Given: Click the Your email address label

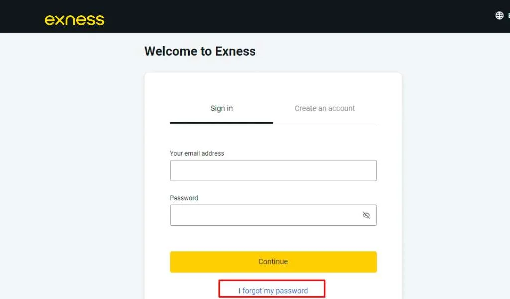Looking at the screenshot, I should 197,153.
